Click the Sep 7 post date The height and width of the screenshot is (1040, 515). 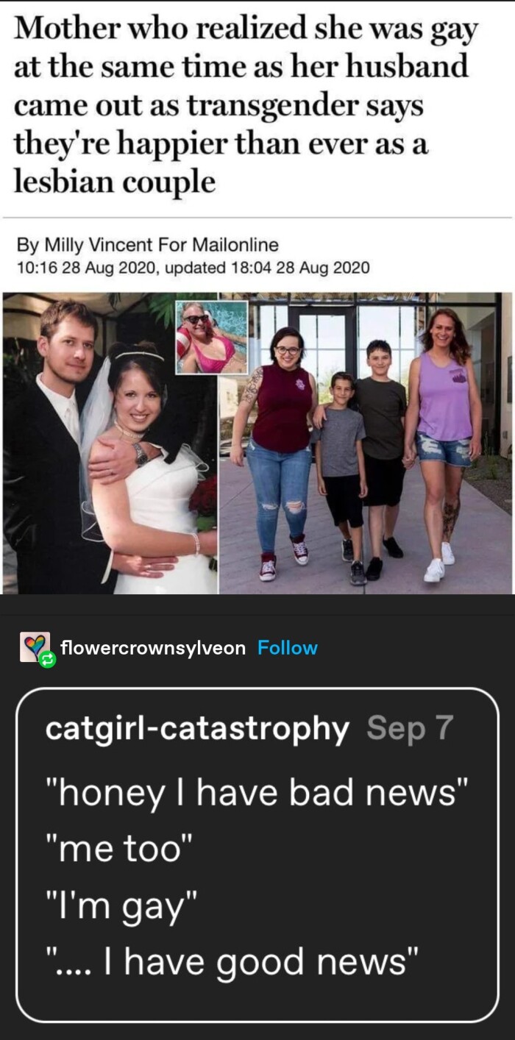tap(409, 728)
